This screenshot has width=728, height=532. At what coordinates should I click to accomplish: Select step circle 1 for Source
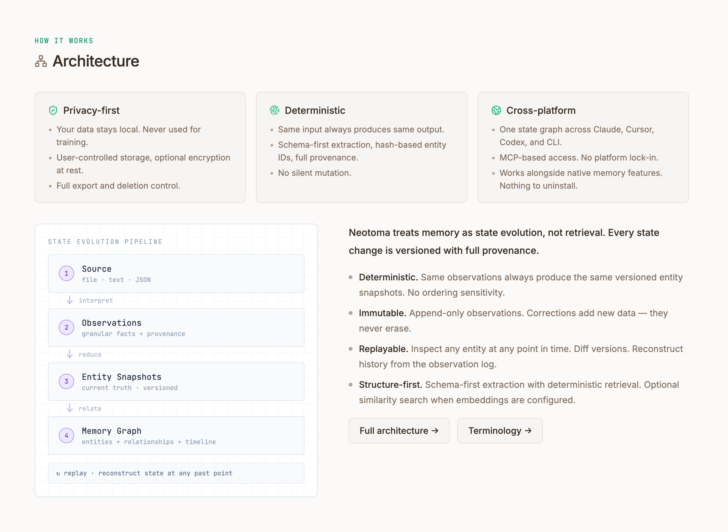coord(66,273)
